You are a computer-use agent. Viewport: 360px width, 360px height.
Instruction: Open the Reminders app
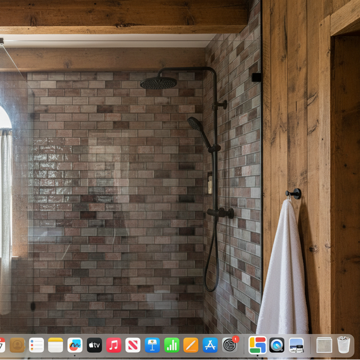[37, 345]
